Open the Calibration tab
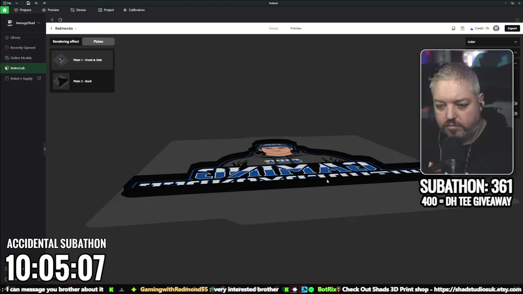This screenshot has width=523, height=294. click(x=134, y=10)
